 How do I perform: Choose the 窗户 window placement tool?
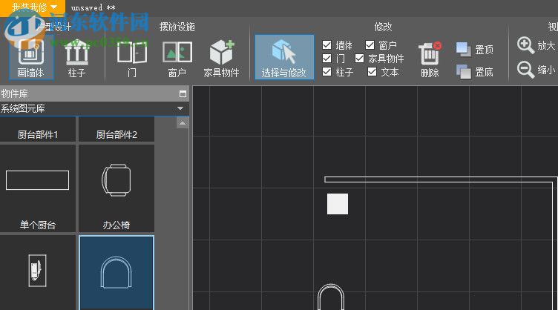coord(177,59)
